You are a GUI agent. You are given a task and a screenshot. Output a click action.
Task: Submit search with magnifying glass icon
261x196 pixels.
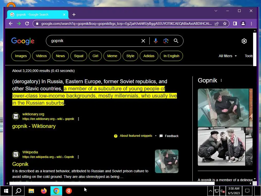(176, 41)
